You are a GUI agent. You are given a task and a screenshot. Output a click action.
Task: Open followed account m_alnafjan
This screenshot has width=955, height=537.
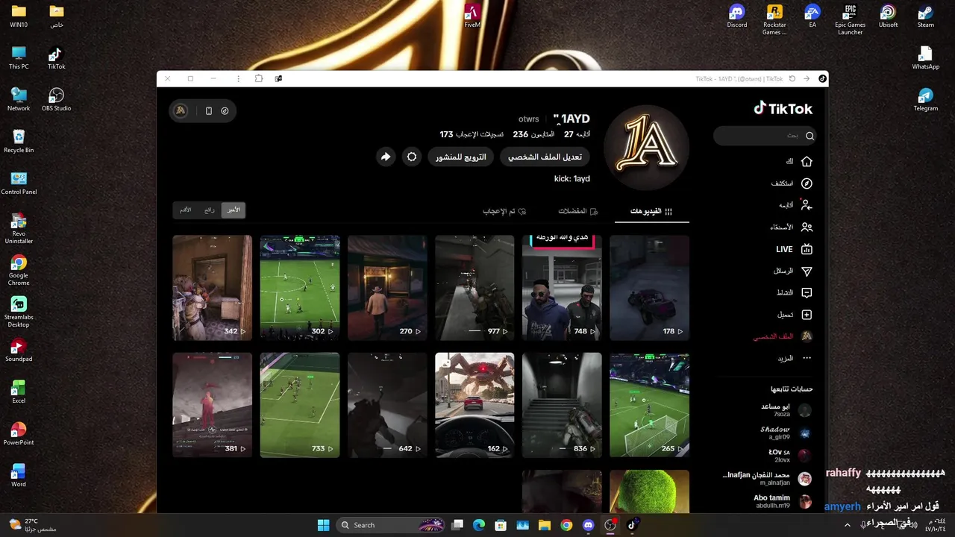pyautogui.click(x=768, y=478)
